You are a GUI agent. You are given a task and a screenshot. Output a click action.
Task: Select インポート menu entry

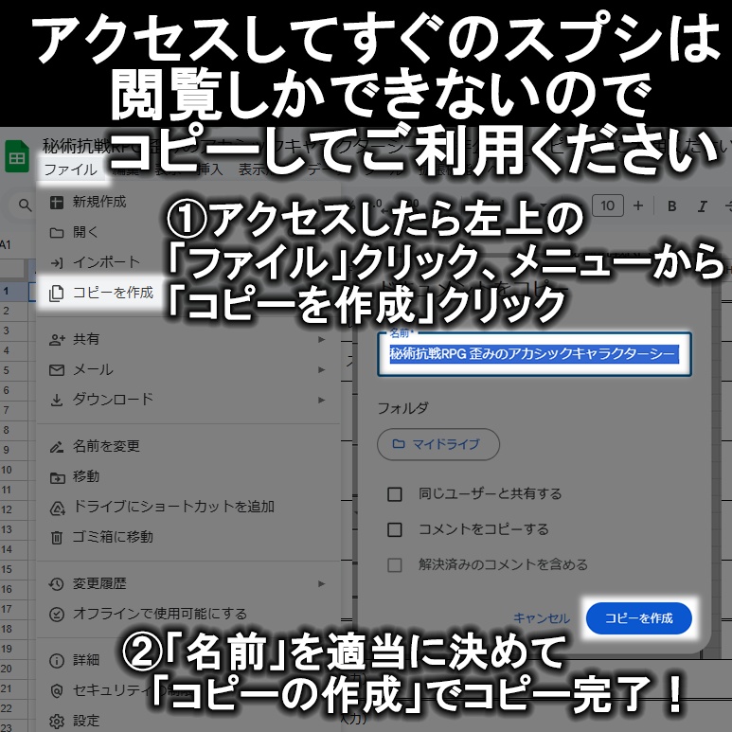click(106, 262)
